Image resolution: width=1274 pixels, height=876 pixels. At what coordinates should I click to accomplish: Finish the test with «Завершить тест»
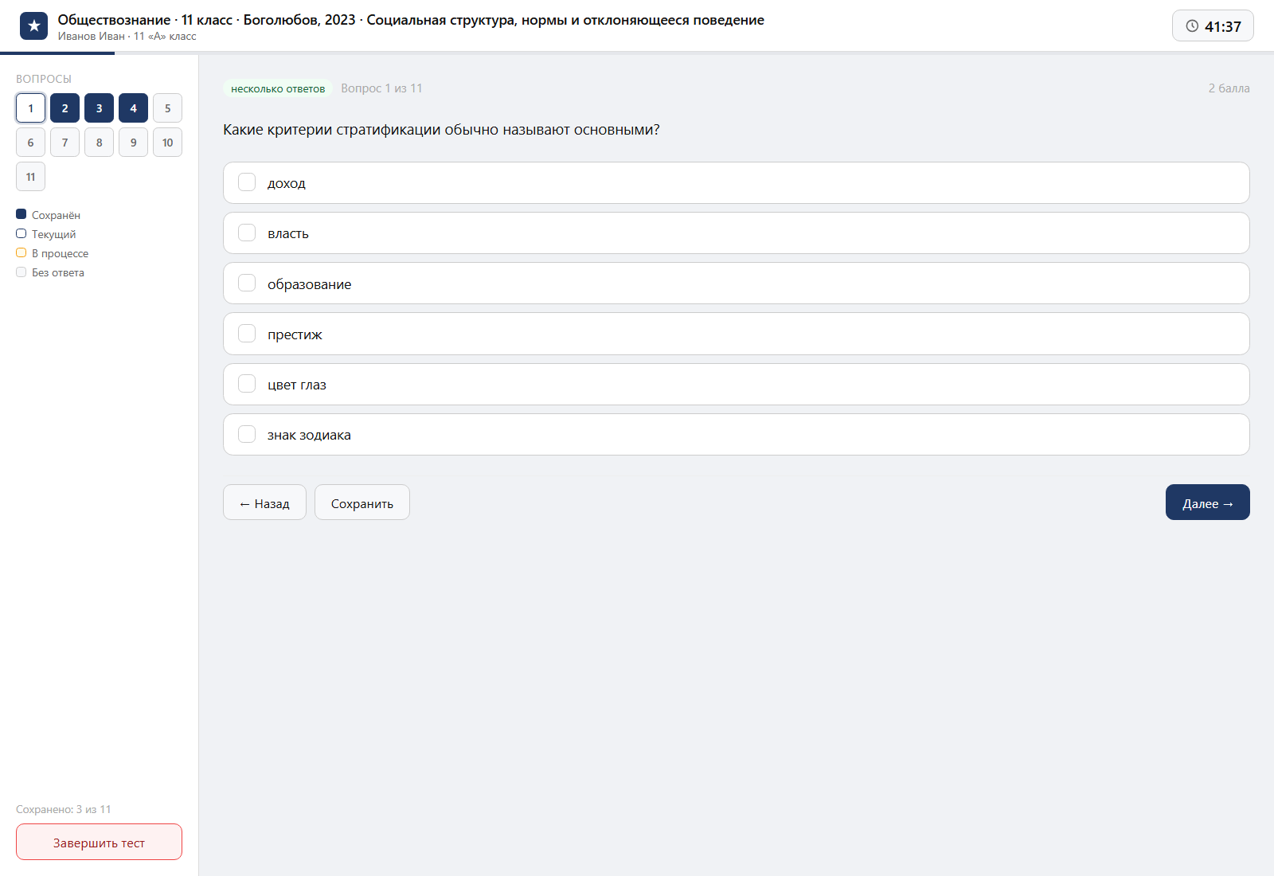click(99, 842)
